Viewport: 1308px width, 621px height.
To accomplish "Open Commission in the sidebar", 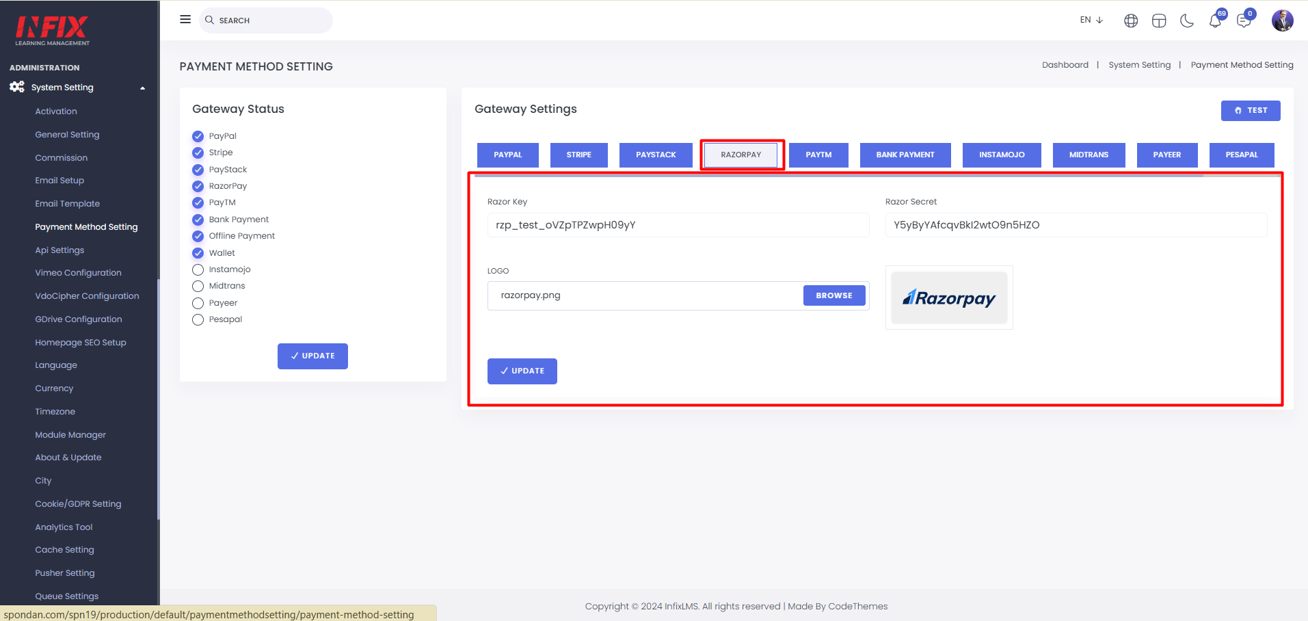I will (62, 158).
